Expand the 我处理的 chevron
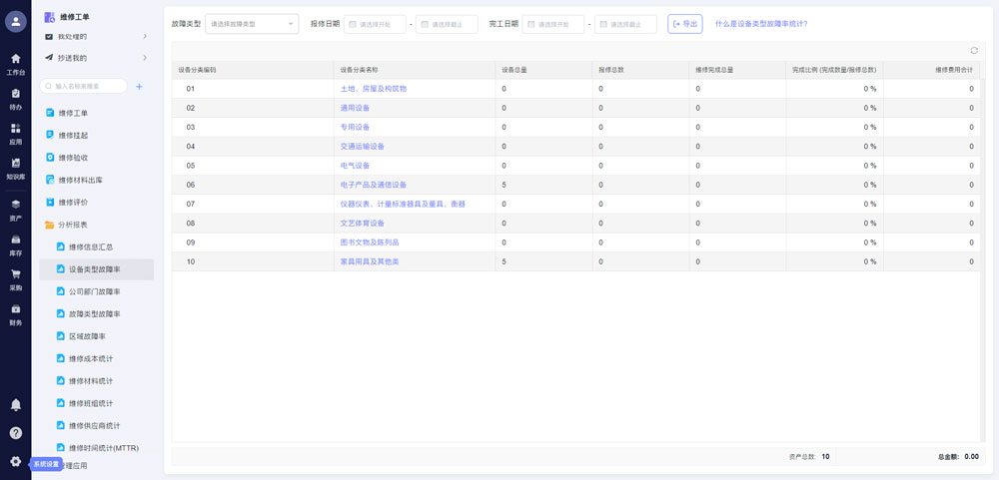 [145, 37]
